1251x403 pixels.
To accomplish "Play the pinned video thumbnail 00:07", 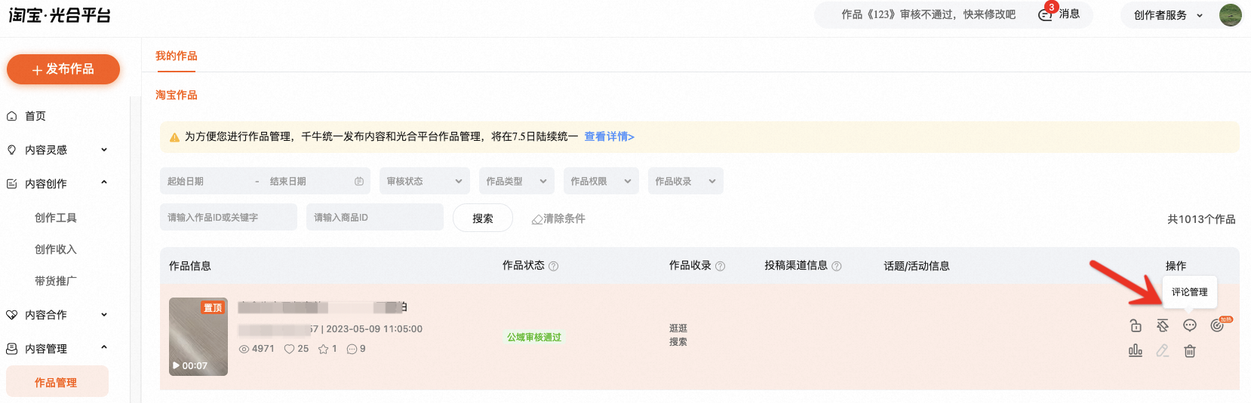I will tap(198, 337).
